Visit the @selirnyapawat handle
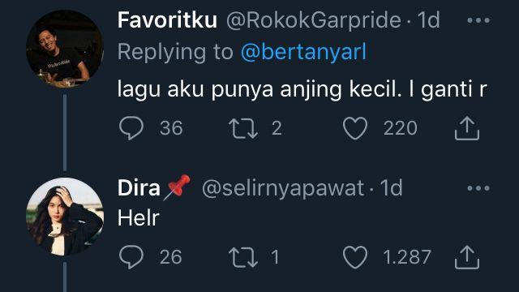The height and width of the screenshot is (292, 519). click(x=283, y=189)
